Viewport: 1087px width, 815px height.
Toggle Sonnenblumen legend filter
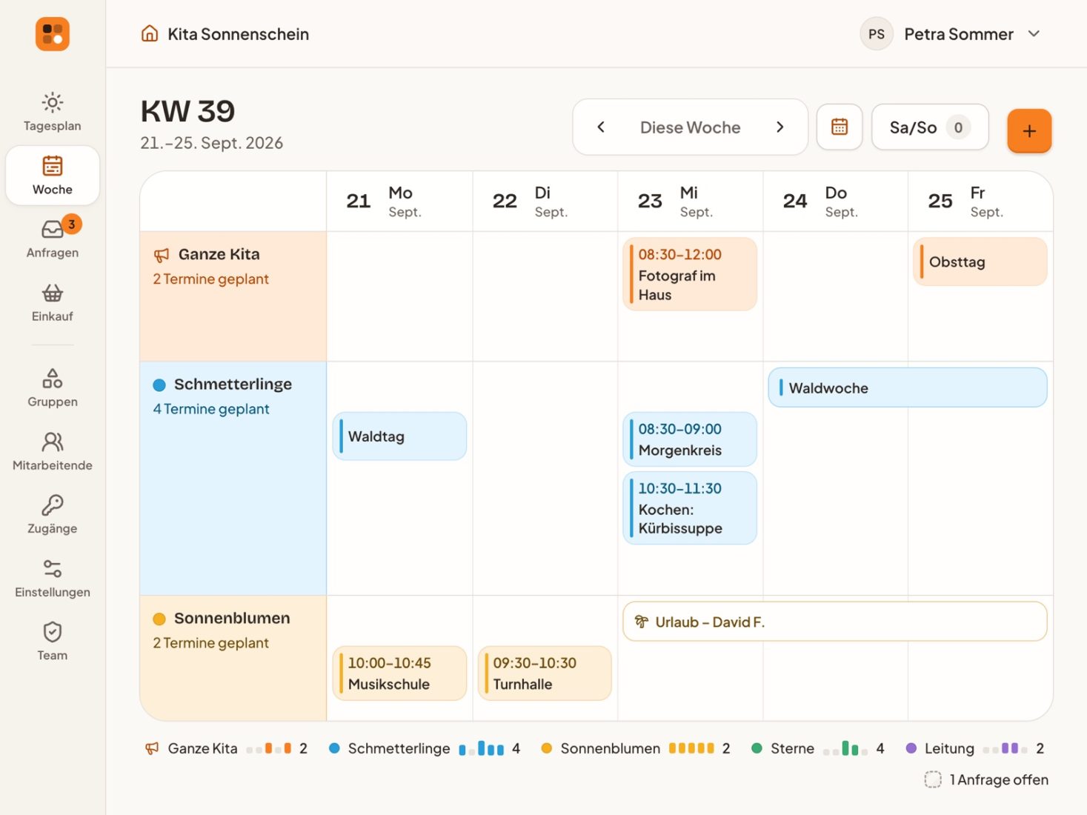click(636, 748)
